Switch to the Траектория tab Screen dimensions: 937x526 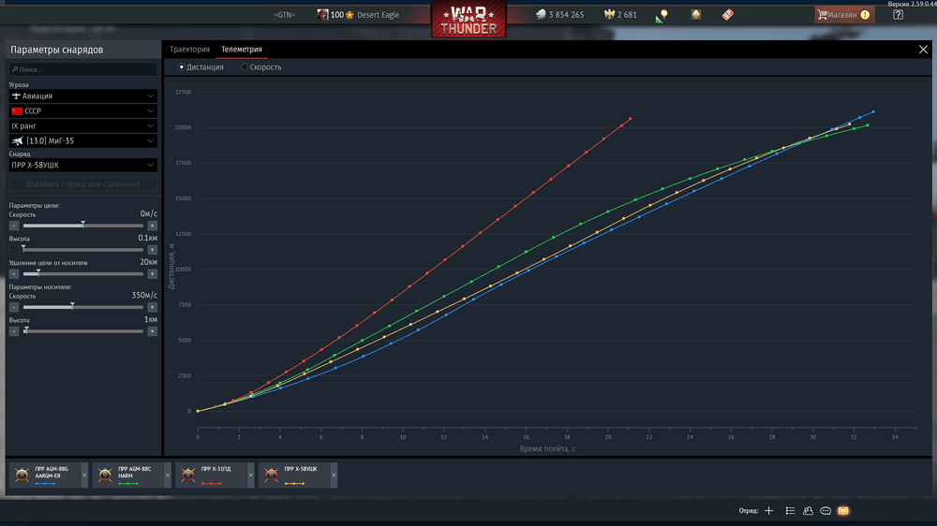click(x=189, y=50)
